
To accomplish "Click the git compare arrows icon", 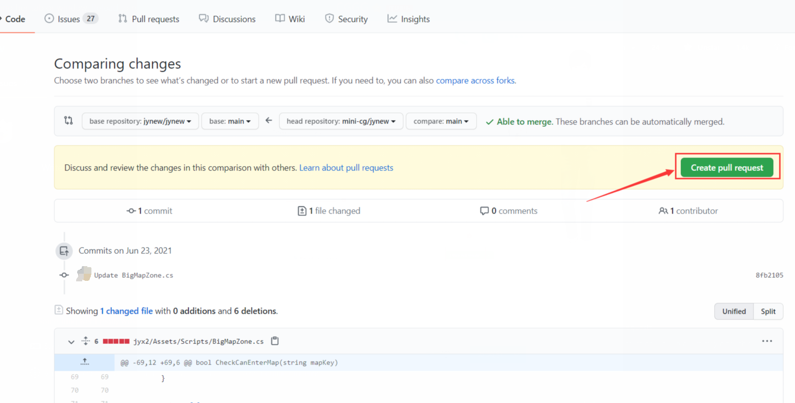I will pyautogui.click(x=69, y=121).
